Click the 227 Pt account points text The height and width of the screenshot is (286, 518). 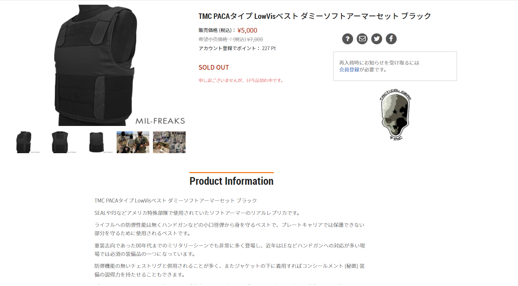(x=269, y=48)
